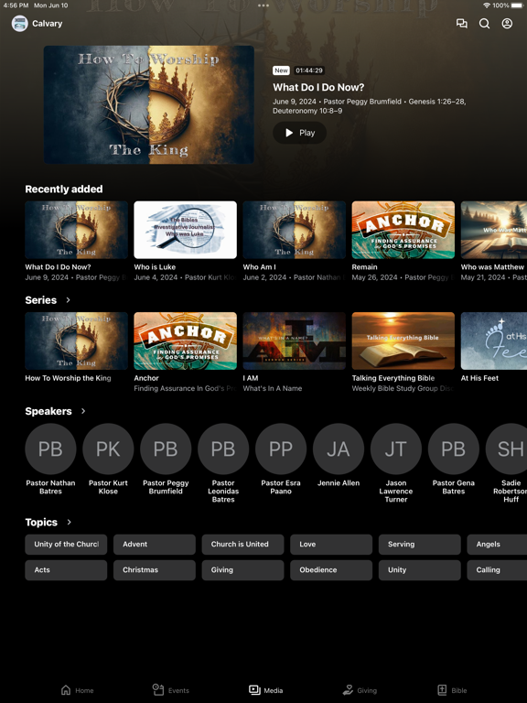Image resolution: width=527 pixels, height=703 pixels.
Task: Open featured How To Worship The King artwork
Action: 149,104
